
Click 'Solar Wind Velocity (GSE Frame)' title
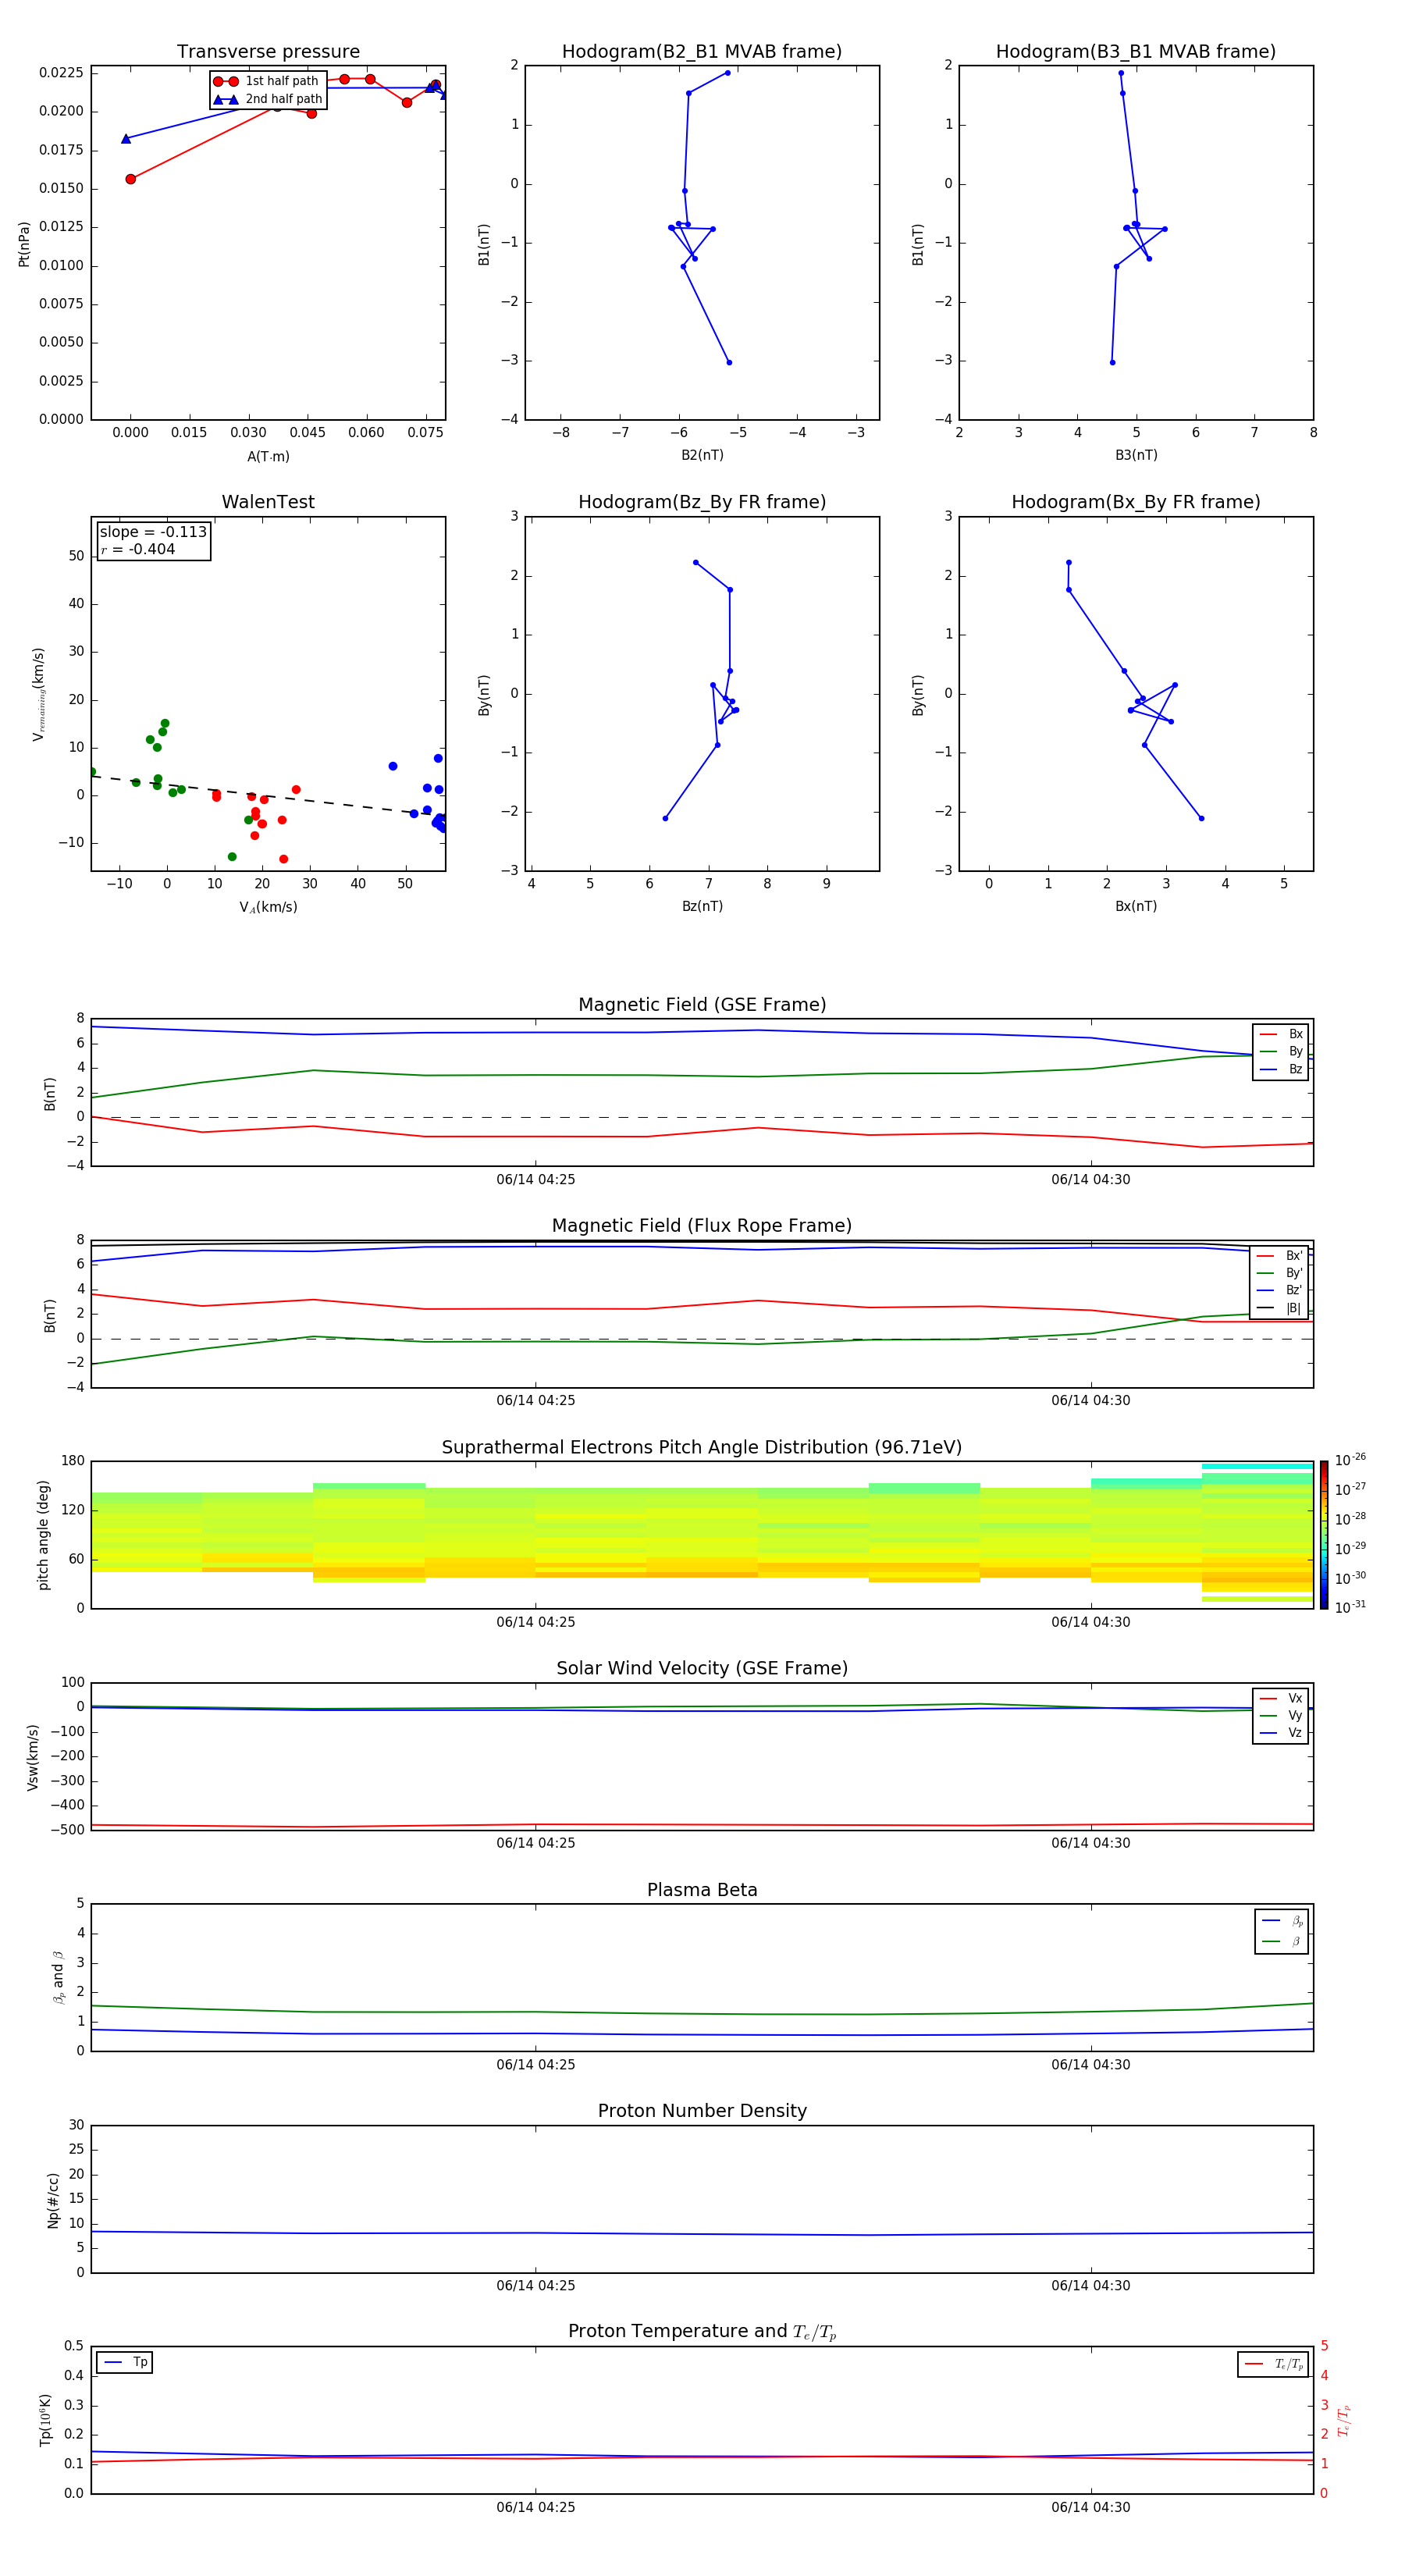pos(702,1669)
